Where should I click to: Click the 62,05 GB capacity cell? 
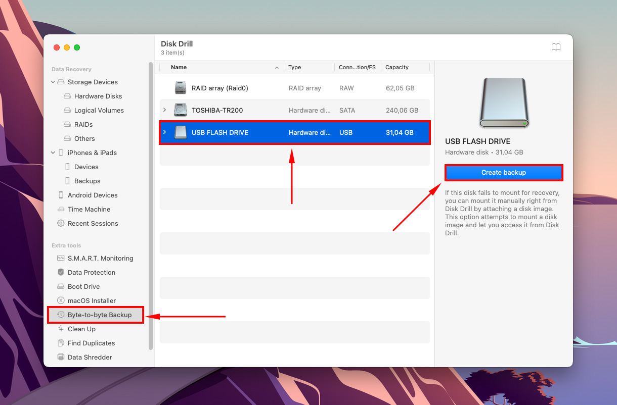pyautogui.click(x=400, y=88)
